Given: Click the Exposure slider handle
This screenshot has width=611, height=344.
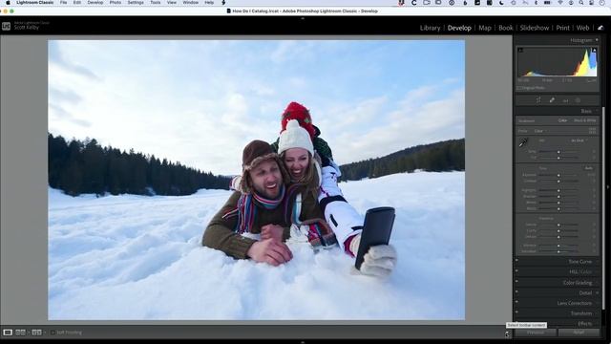Looking at the screenshot, I should [558, 176].
